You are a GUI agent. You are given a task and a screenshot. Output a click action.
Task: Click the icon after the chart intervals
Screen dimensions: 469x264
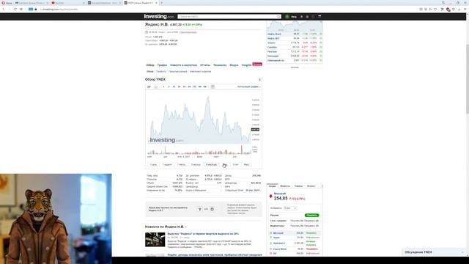tap(213, 87)
